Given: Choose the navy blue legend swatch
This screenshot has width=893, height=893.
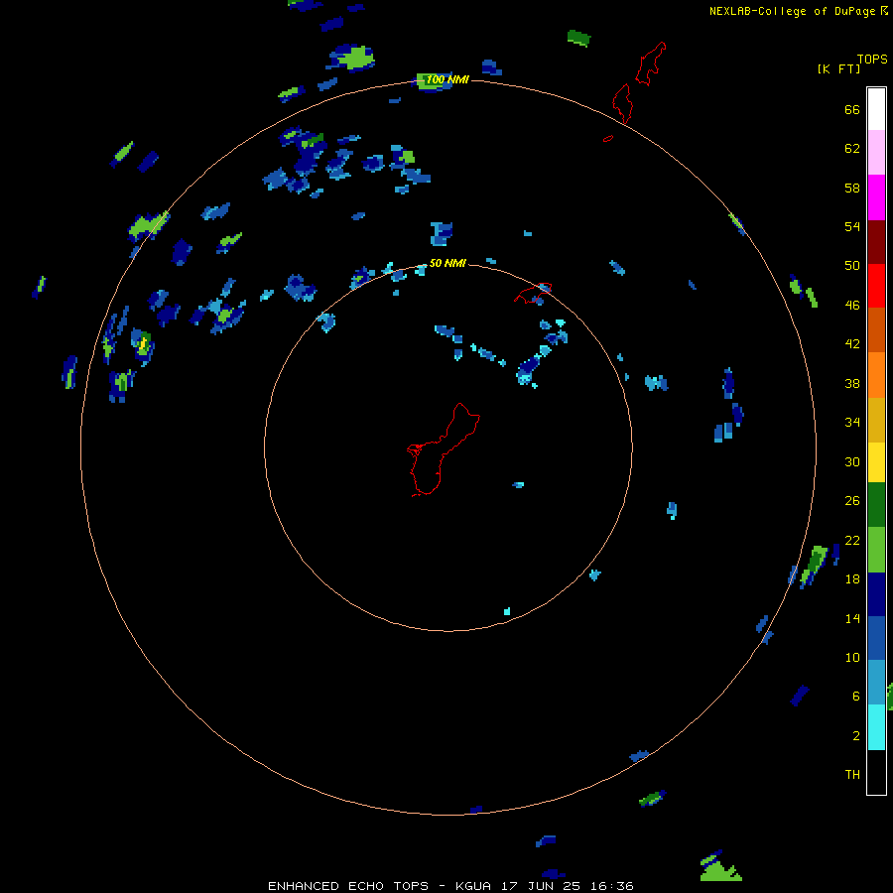Looking at the screenshot, I should [876, 594].
